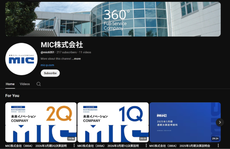Click the 11 videos count
The image size is (230, 149).
pyautogui.click(x=85, y=52)
